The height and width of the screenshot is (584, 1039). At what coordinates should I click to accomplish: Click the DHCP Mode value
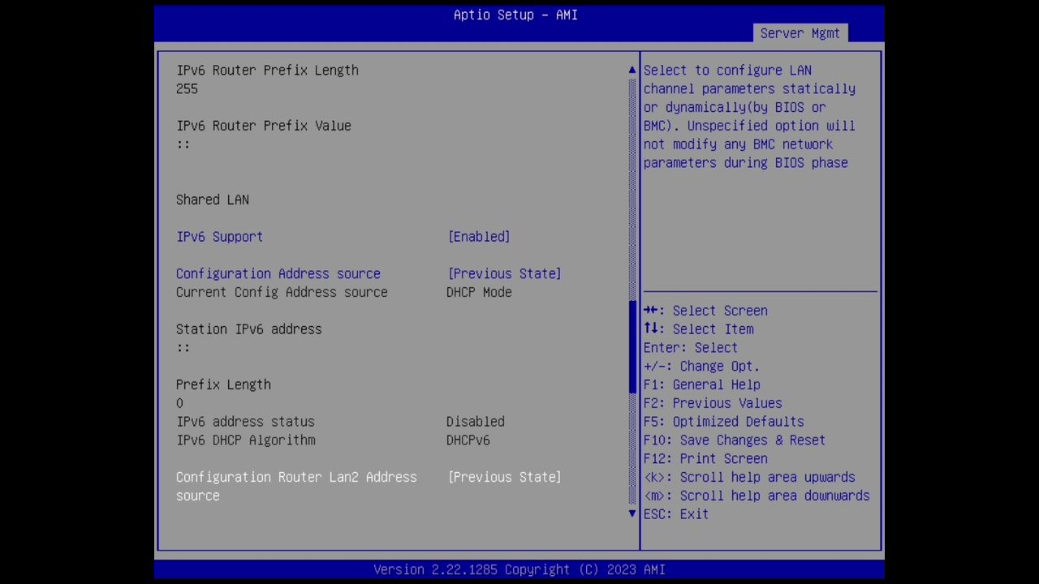[479, 292]
